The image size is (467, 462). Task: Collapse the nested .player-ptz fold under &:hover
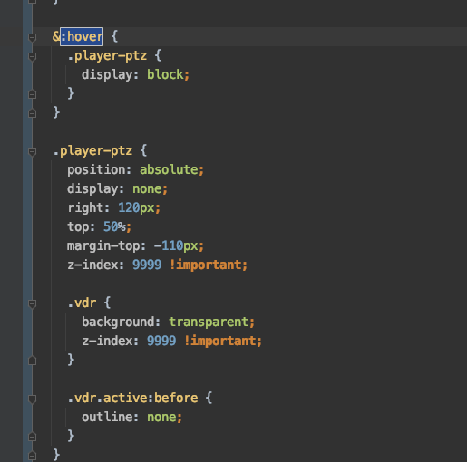32,56
